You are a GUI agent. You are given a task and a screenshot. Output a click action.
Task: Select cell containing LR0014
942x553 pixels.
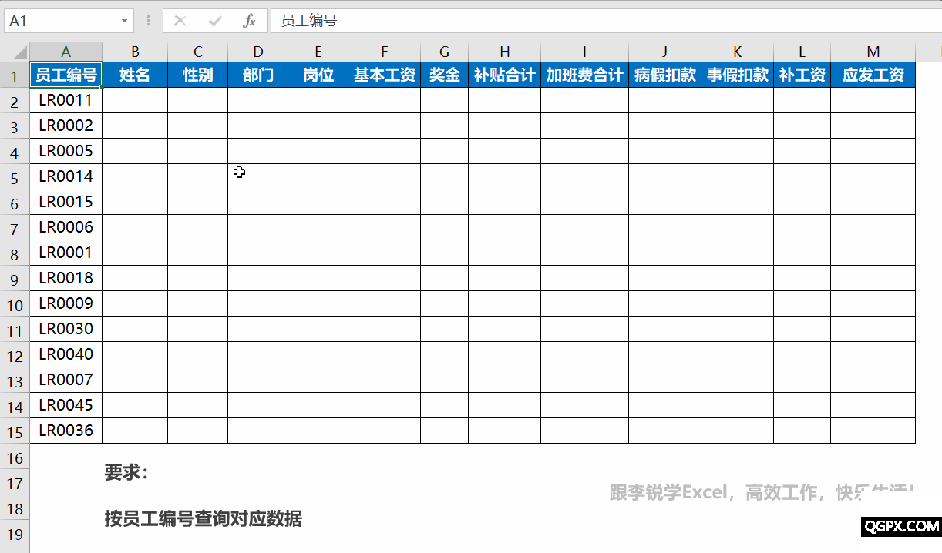tap(66, 176)
